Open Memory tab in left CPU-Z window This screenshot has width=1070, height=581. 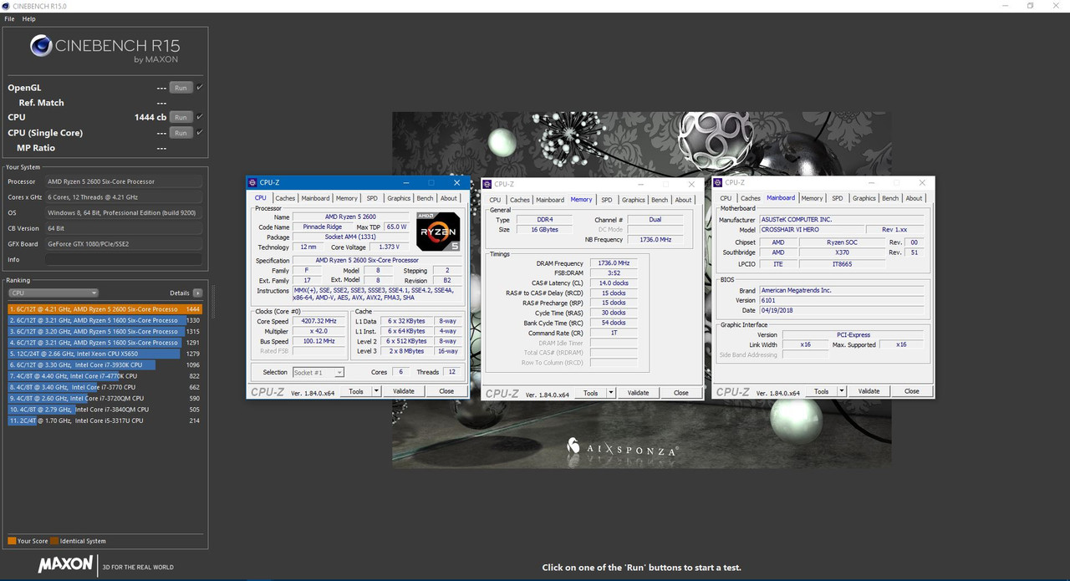(x=346, y=199)
